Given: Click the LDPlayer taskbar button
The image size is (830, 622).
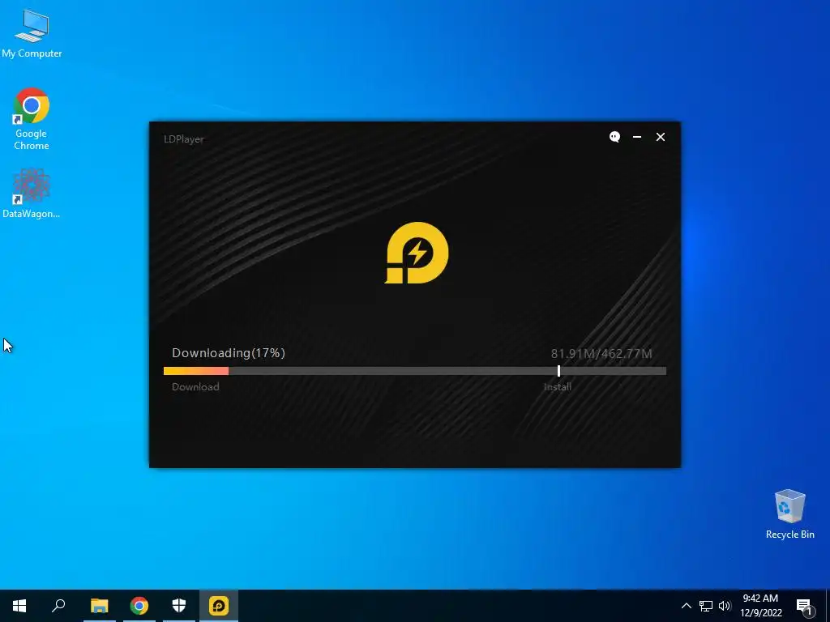Looking at the screenshot, I should pos(219,606).
